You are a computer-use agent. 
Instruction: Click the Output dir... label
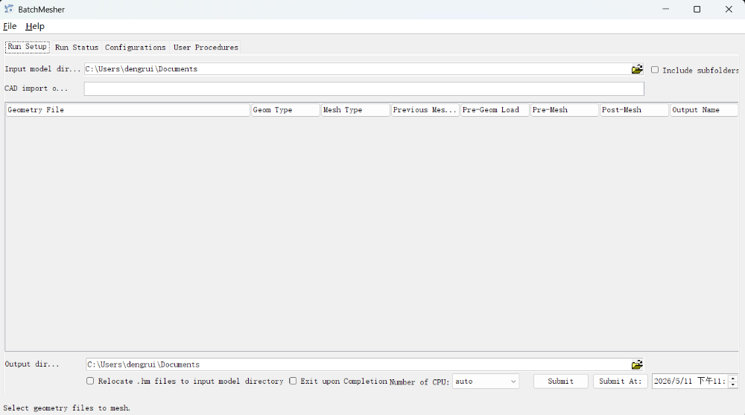click(32, 364)
